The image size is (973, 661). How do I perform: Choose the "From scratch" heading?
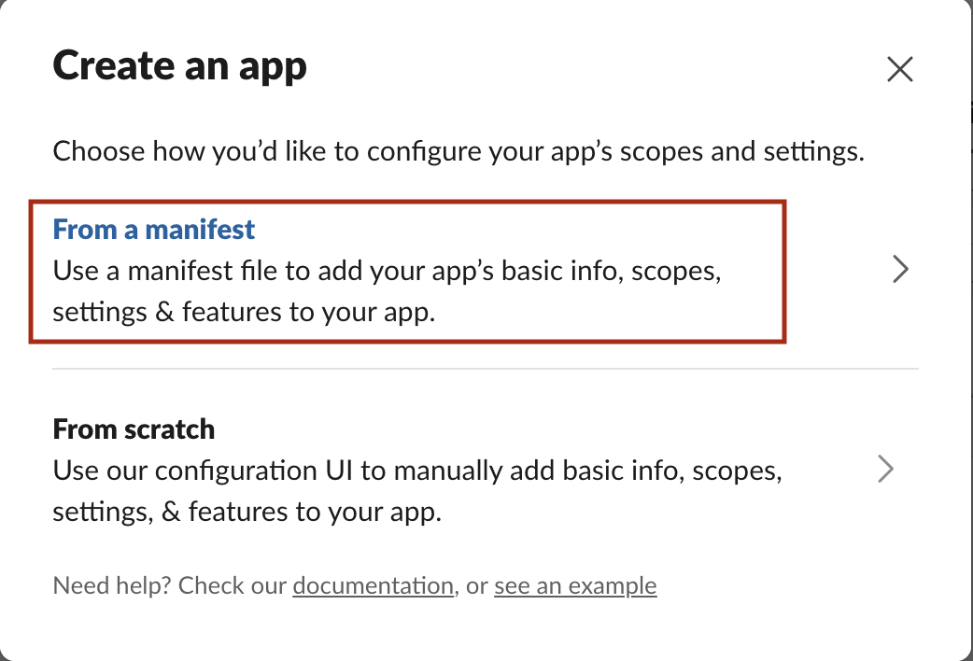134,429
